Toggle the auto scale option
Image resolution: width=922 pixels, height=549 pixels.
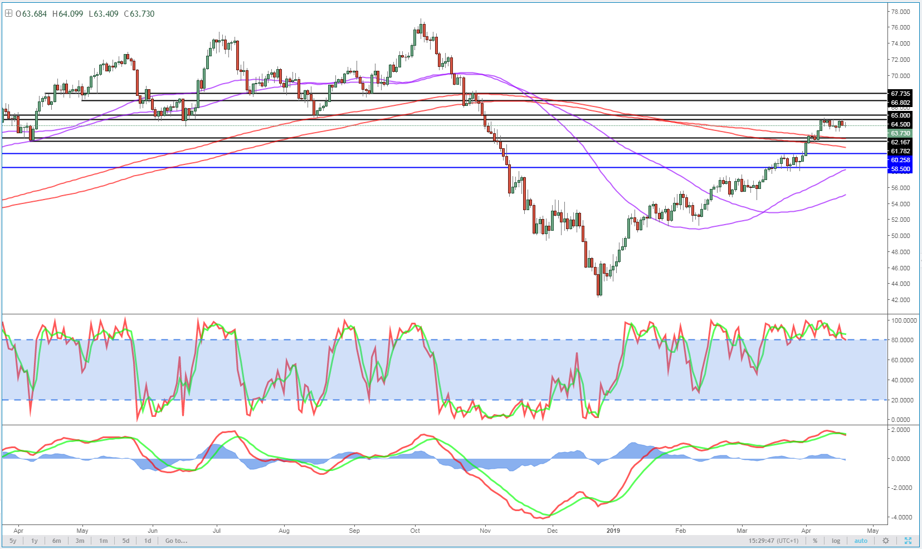point(861,541)
